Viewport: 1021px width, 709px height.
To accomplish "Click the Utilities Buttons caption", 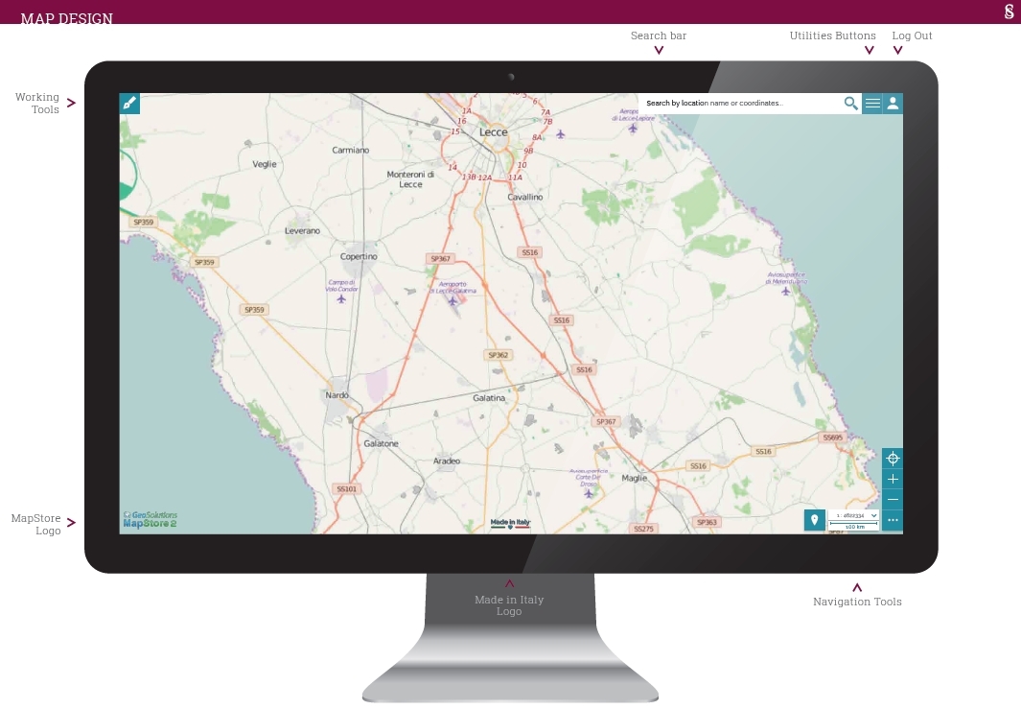I will click(832, 35).
